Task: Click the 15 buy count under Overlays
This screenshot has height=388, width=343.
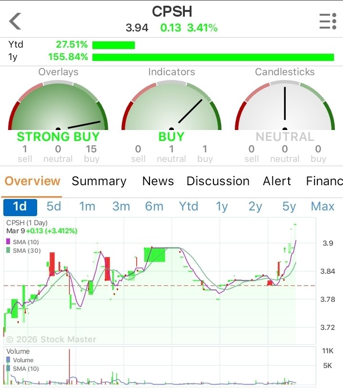Action: click(x=91, y=149)
